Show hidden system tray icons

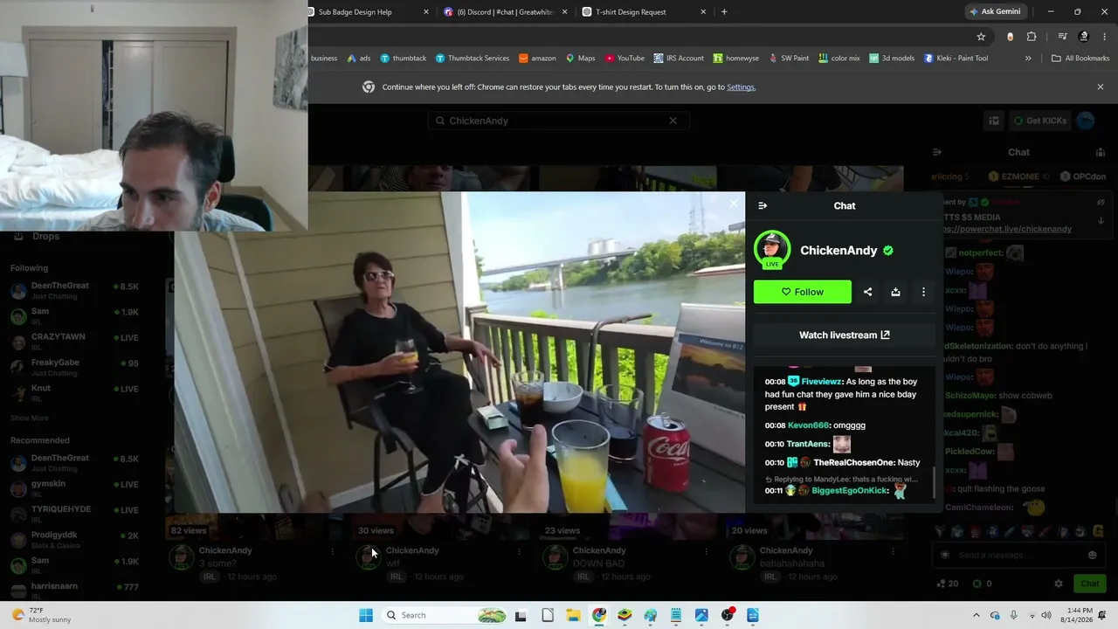[x=977, y=615]
